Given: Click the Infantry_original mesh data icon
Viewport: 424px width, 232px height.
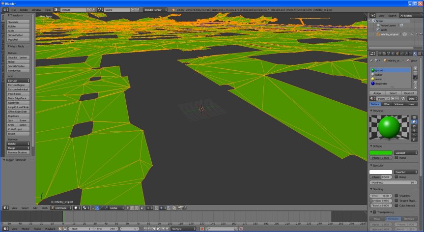Looking at the screenshot, I should [x=404, y=34].
